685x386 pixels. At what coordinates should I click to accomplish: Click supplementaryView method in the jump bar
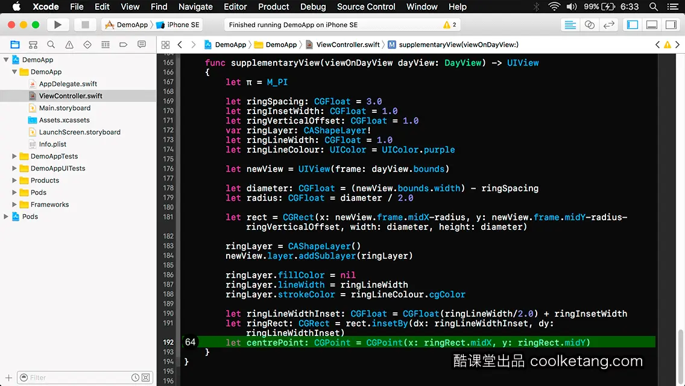pyautogui.click(x=453, y=45)
